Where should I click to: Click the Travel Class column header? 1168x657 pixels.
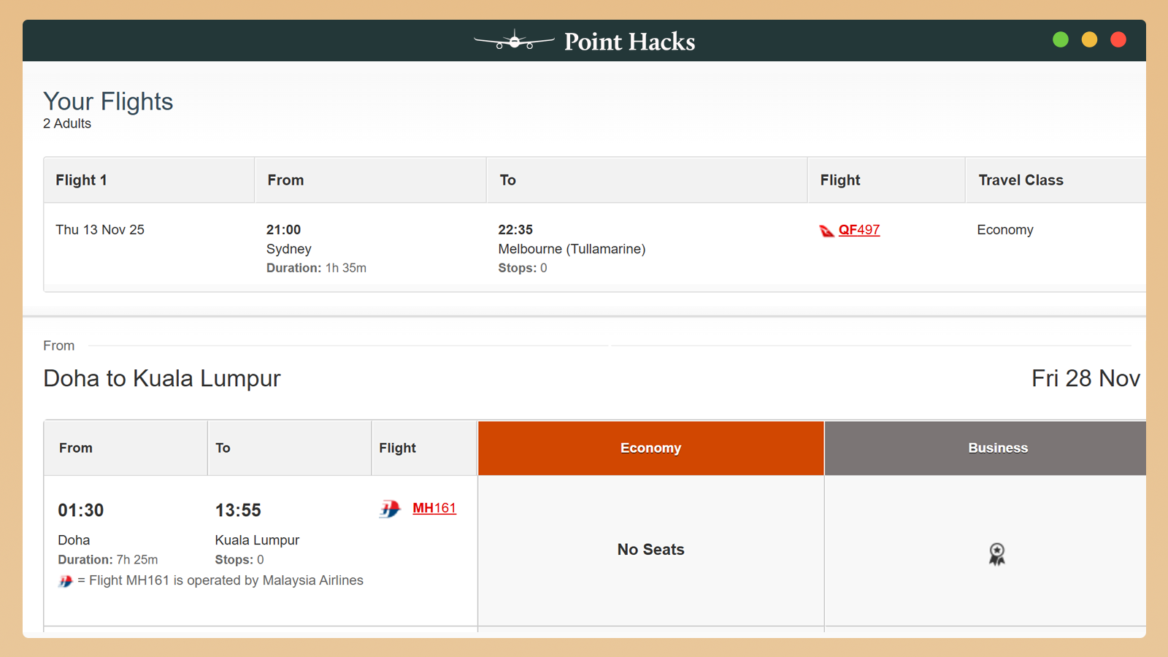1021,180
